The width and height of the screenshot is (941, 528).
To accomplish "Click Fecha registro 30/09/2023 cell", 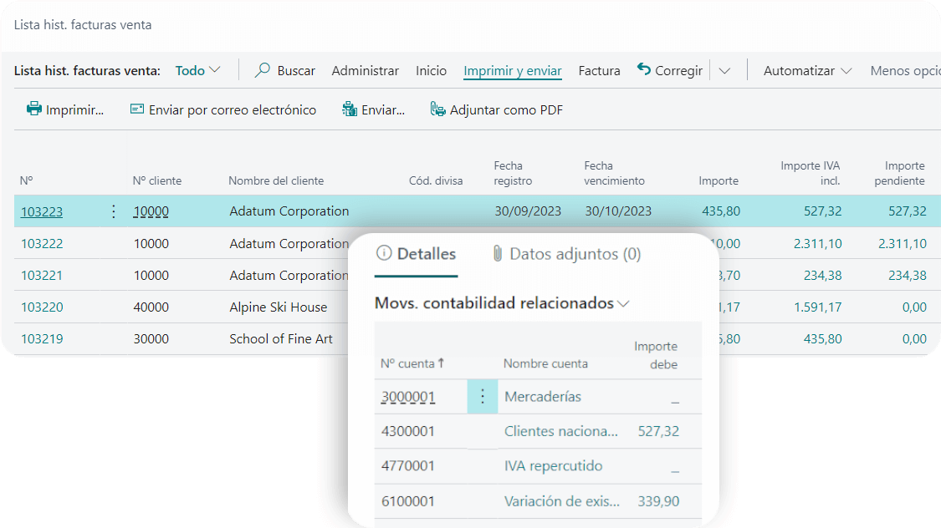I will pyautogui.click(x=528, y=211).
